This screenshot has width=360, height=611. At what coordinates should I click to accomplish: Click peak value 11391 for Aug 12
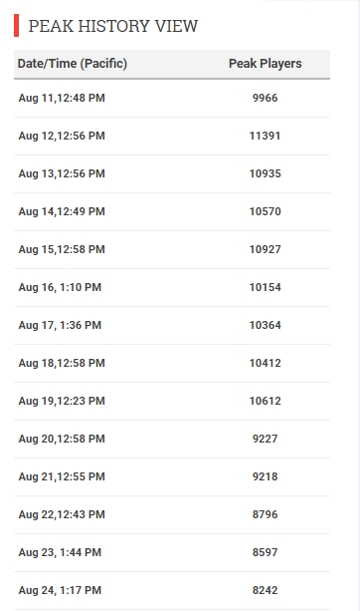click(x=266, y=136)
